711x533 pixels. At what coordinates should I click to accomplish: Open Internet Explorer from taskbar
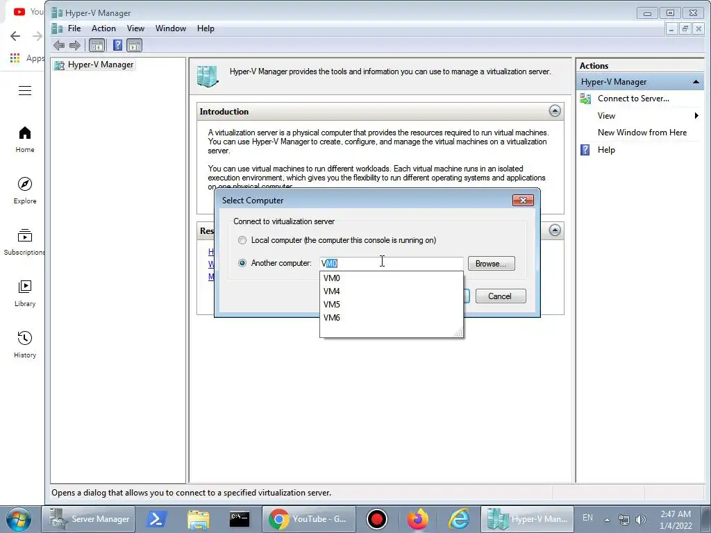tap(459, 519)
